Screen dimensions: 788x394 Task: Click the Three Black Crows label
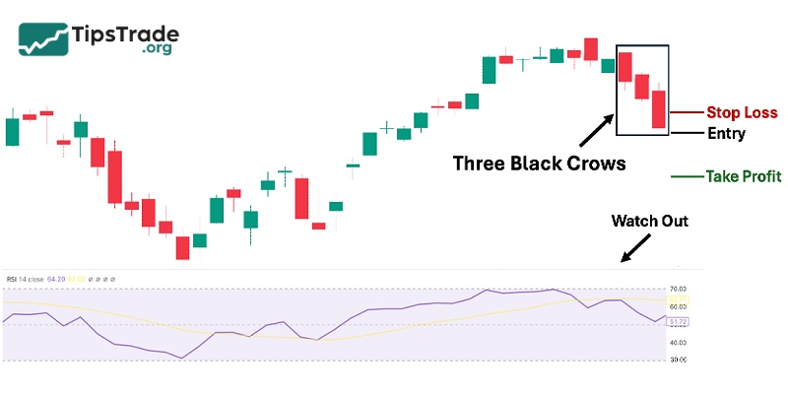[539, 164]
